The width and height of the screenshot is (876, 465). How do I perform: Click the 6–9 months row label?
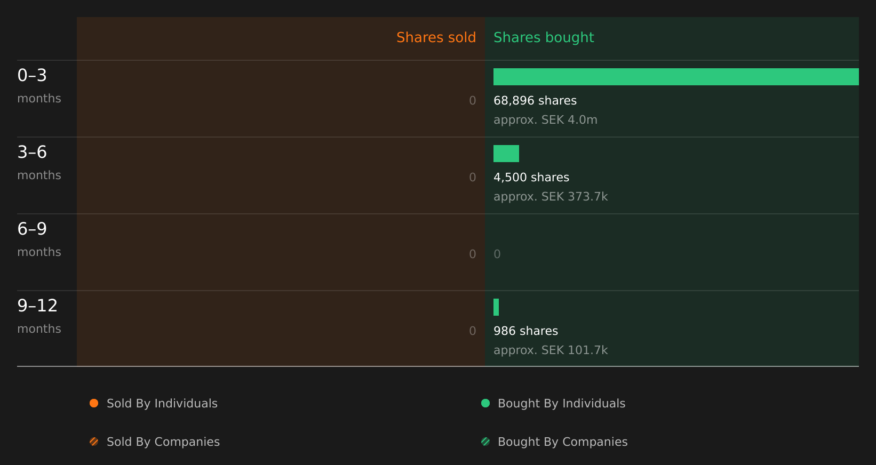tap(39, 239)
